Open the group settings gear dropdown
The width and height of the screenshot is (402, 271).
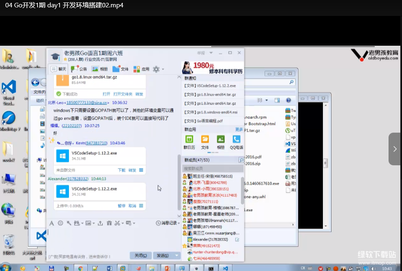pyautogui.click(x=158, y=69)
